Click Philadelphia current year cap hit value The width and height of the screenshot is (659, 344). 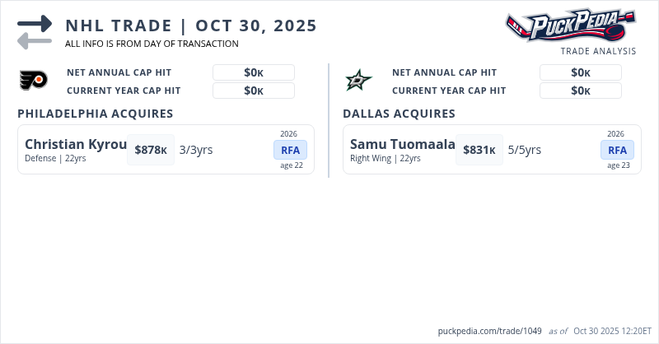pos(254,91)
